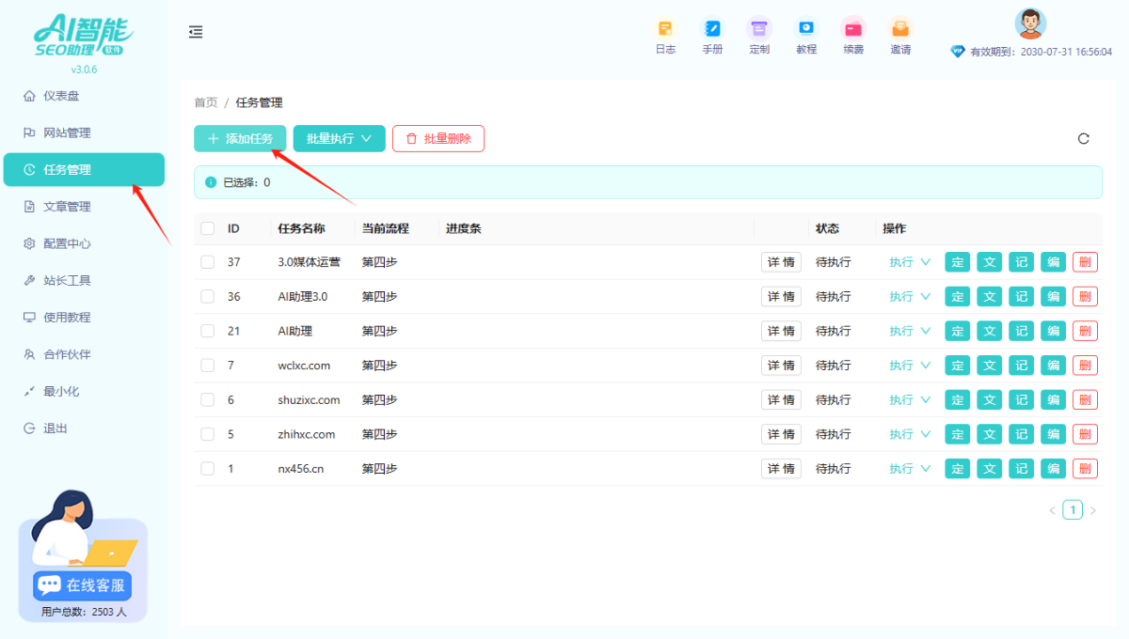Click the 编 edit button for zhihxc.com
This screenshot has height=639, width=1129.
pos(1053,434)
